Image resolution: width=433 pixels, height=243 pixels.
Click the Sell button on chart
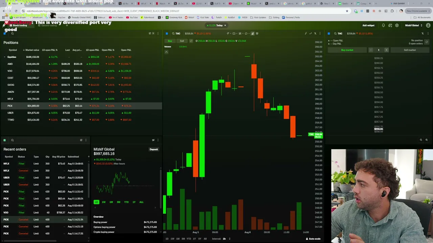182,41
